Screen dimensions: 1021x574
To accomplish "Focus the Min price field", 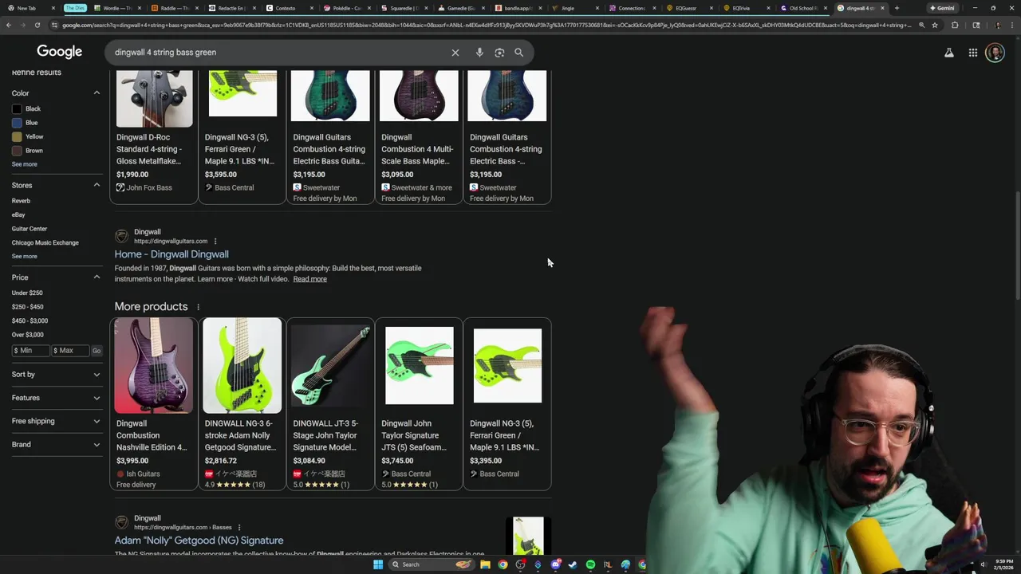I will (30, 351).
